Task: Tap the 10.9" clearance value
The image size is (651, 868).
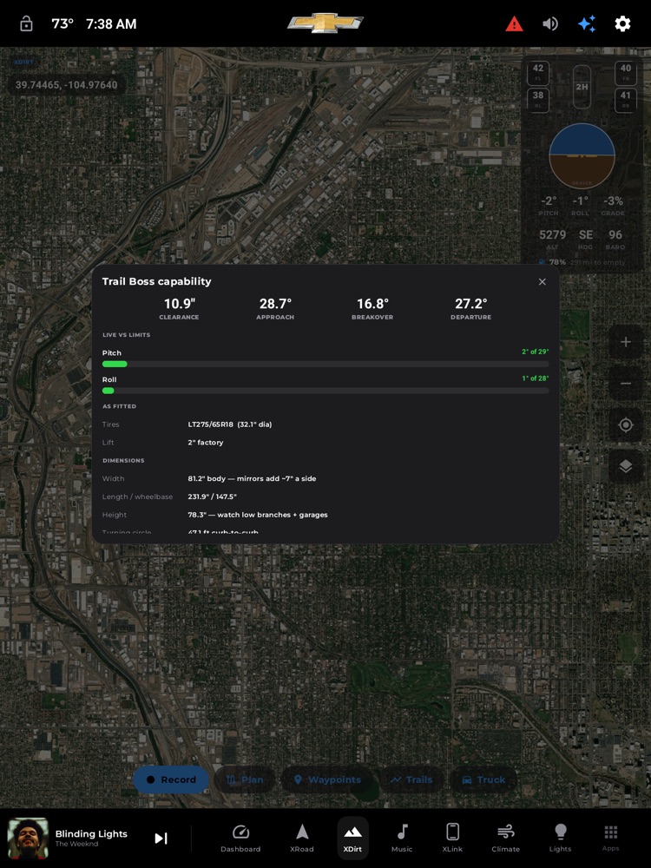Action: point(180,304)
